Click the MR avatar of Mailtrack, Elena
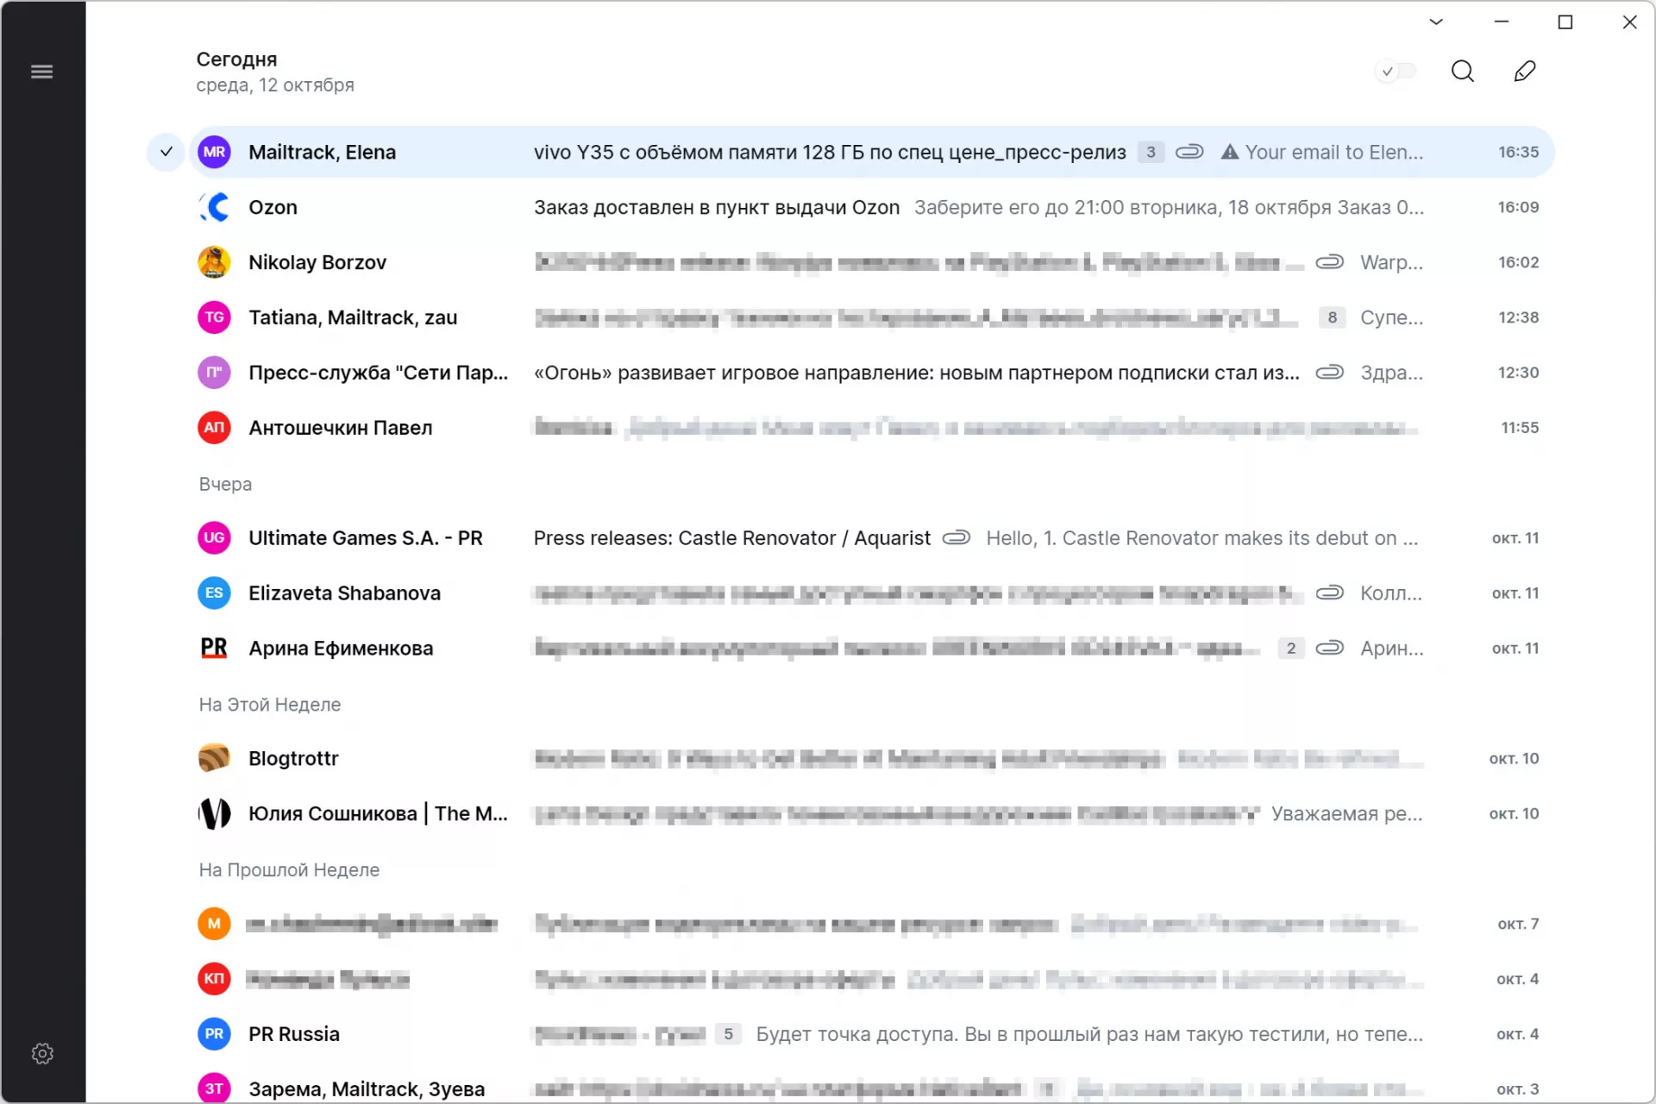Image resolution: width=1656 pixels, height=1104 pixels. [214, 152]
